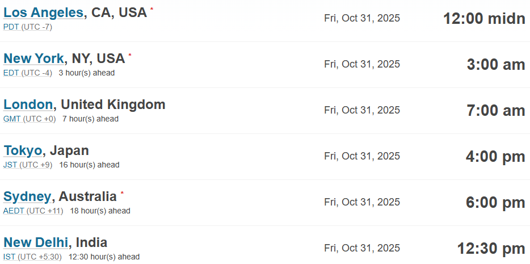The image size is (530, 264).
Task: Click the 12:00 midn time for Los Angeles
Action: pyautogui.click(x=484, y=18)
